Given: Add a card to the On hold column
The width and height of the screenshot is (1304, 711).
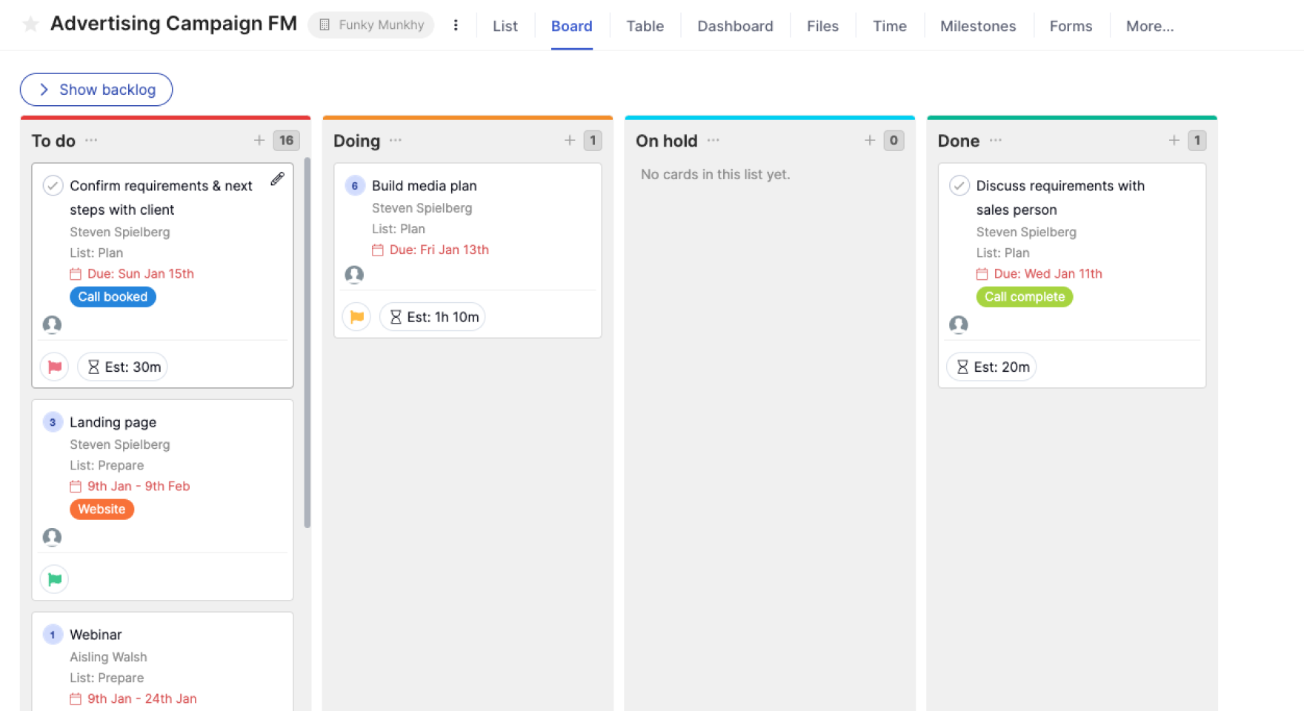Looking at the screenshot, I should (x=870, y=140).
